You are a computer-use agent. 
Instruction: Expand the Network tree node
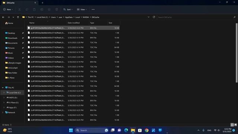[x=3, y=112]
